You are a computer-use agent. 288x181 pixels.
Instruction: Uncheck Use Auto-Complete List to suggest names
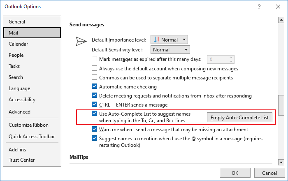click(94, 114)
